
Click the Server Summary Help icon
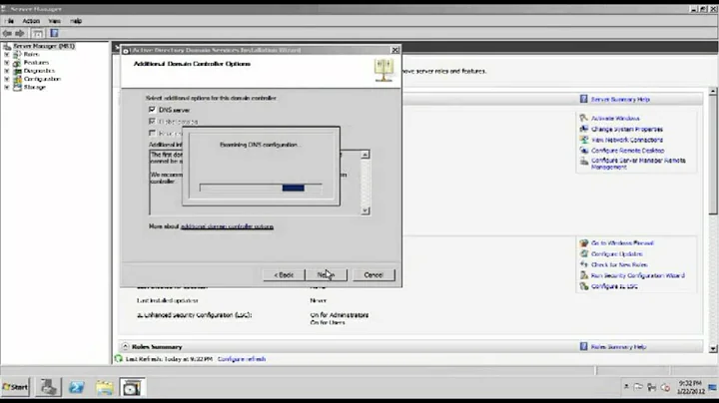(x=583, y=99)
